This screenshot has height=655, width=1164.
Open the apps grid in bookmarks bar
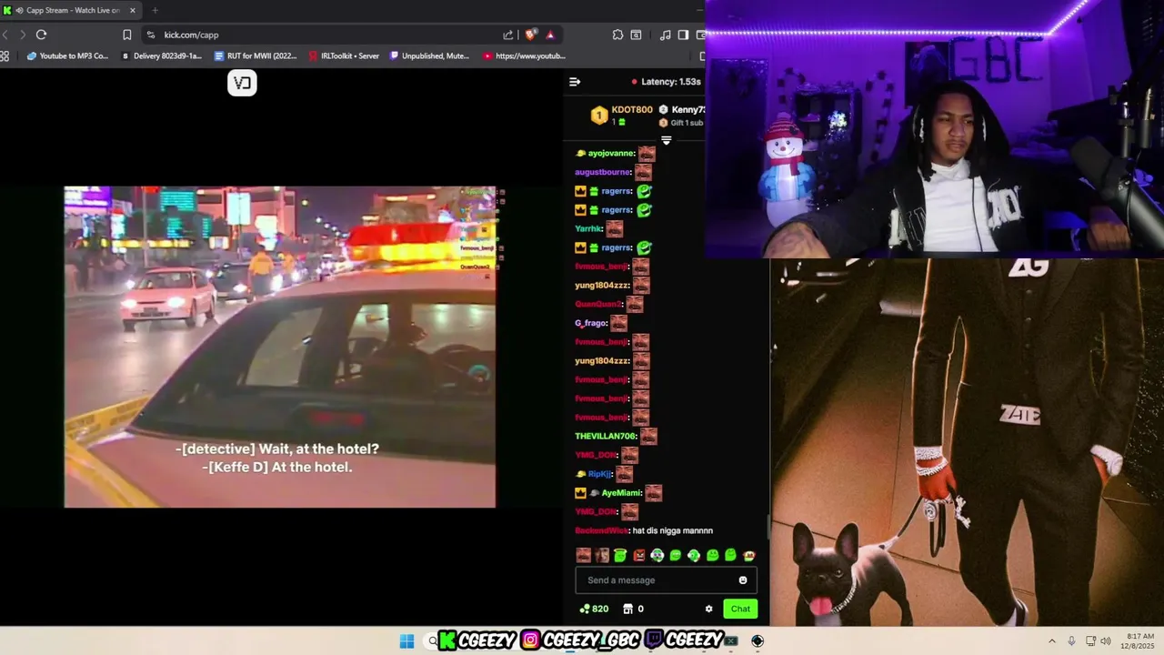5,55
